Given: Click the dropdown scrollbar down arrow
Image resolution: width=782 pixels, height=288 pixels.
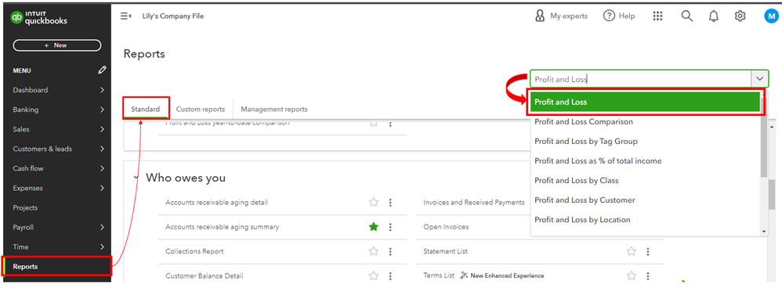Looking at the screenshot, I should click(x=764, y=232).
